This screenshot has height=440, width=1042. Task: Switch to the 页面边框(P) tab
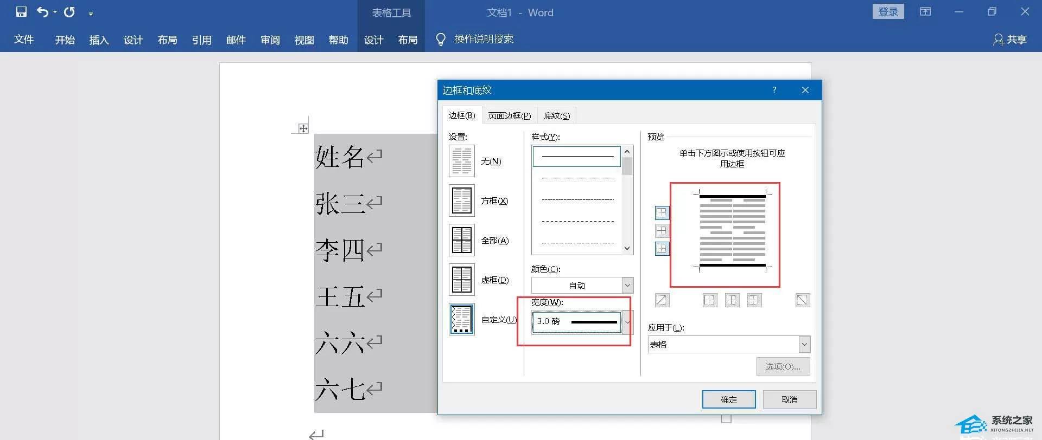click(x=509, y=115)
